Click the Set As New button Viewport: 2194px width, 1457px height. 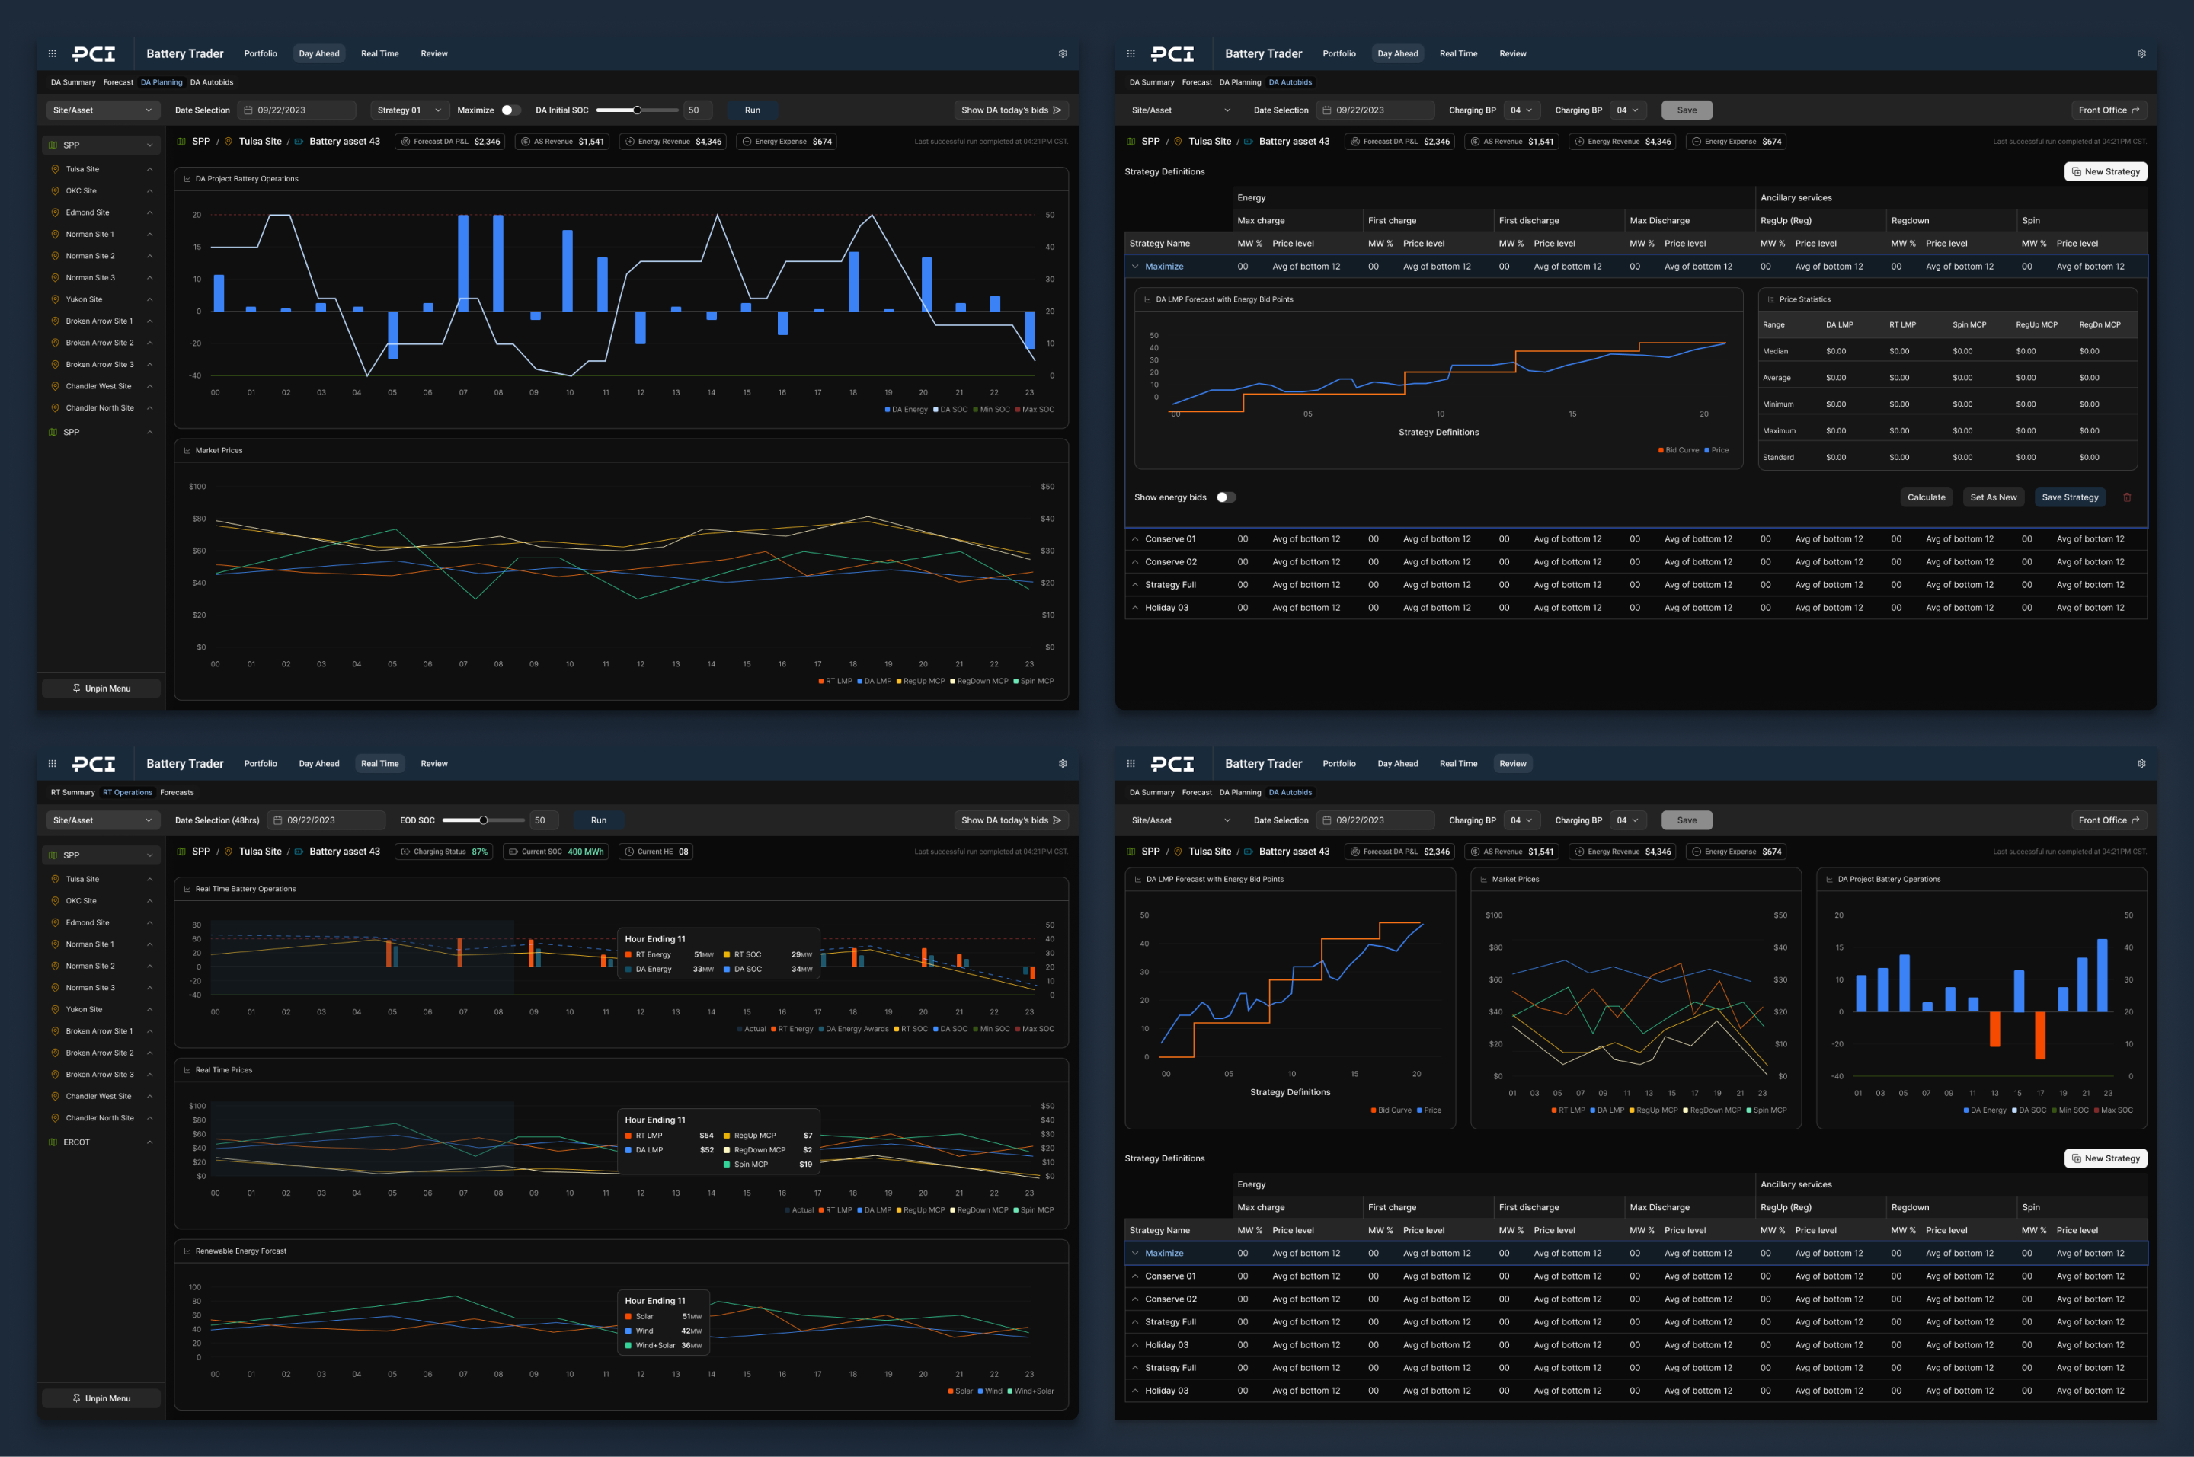(x=1994, y=498)
